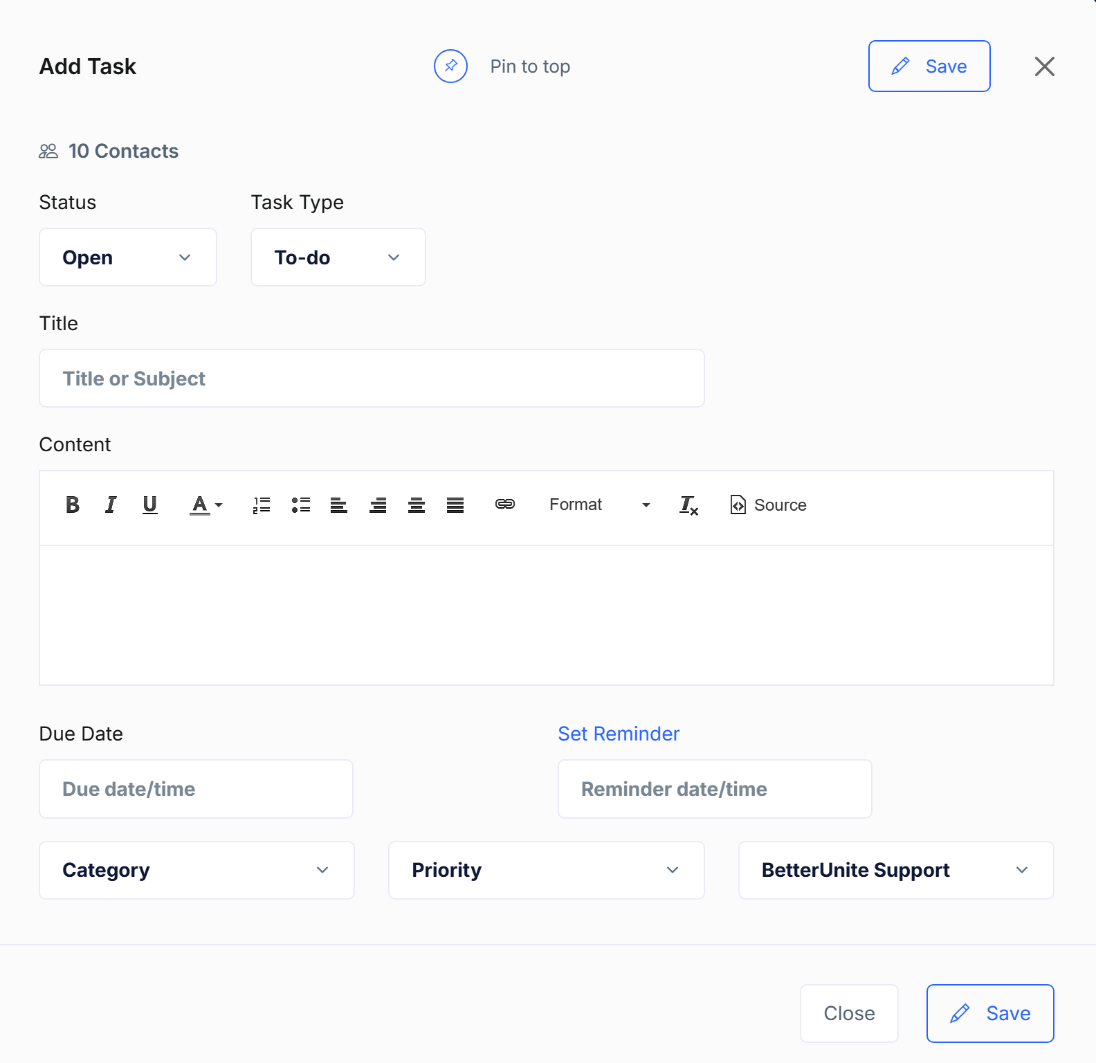Open the Priority dropdown
1096x1063 pixels.
(x=546, y=871)
